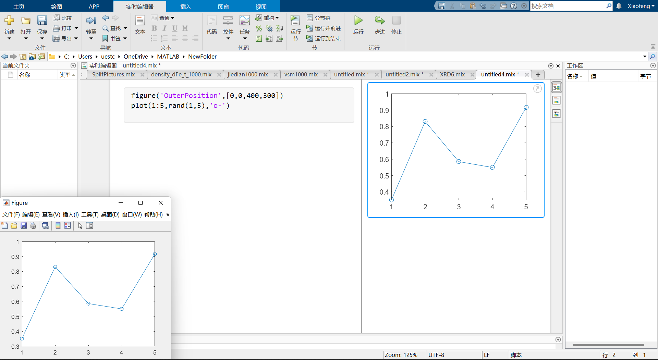
Task: Open the 工具(T) menu in the Figure window
Action: [90, 214]
